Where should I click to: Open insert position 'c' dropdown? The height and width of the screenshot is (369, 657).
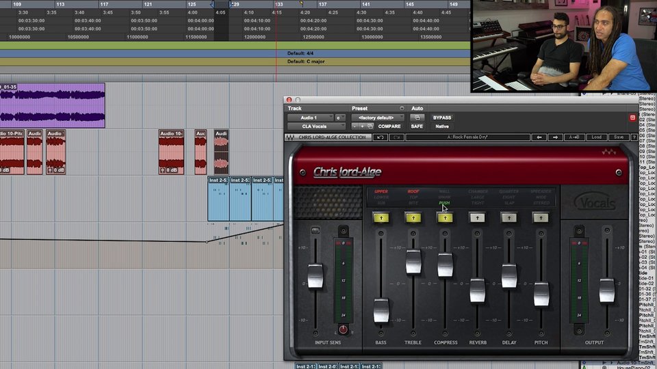click(x=340, y=118)
